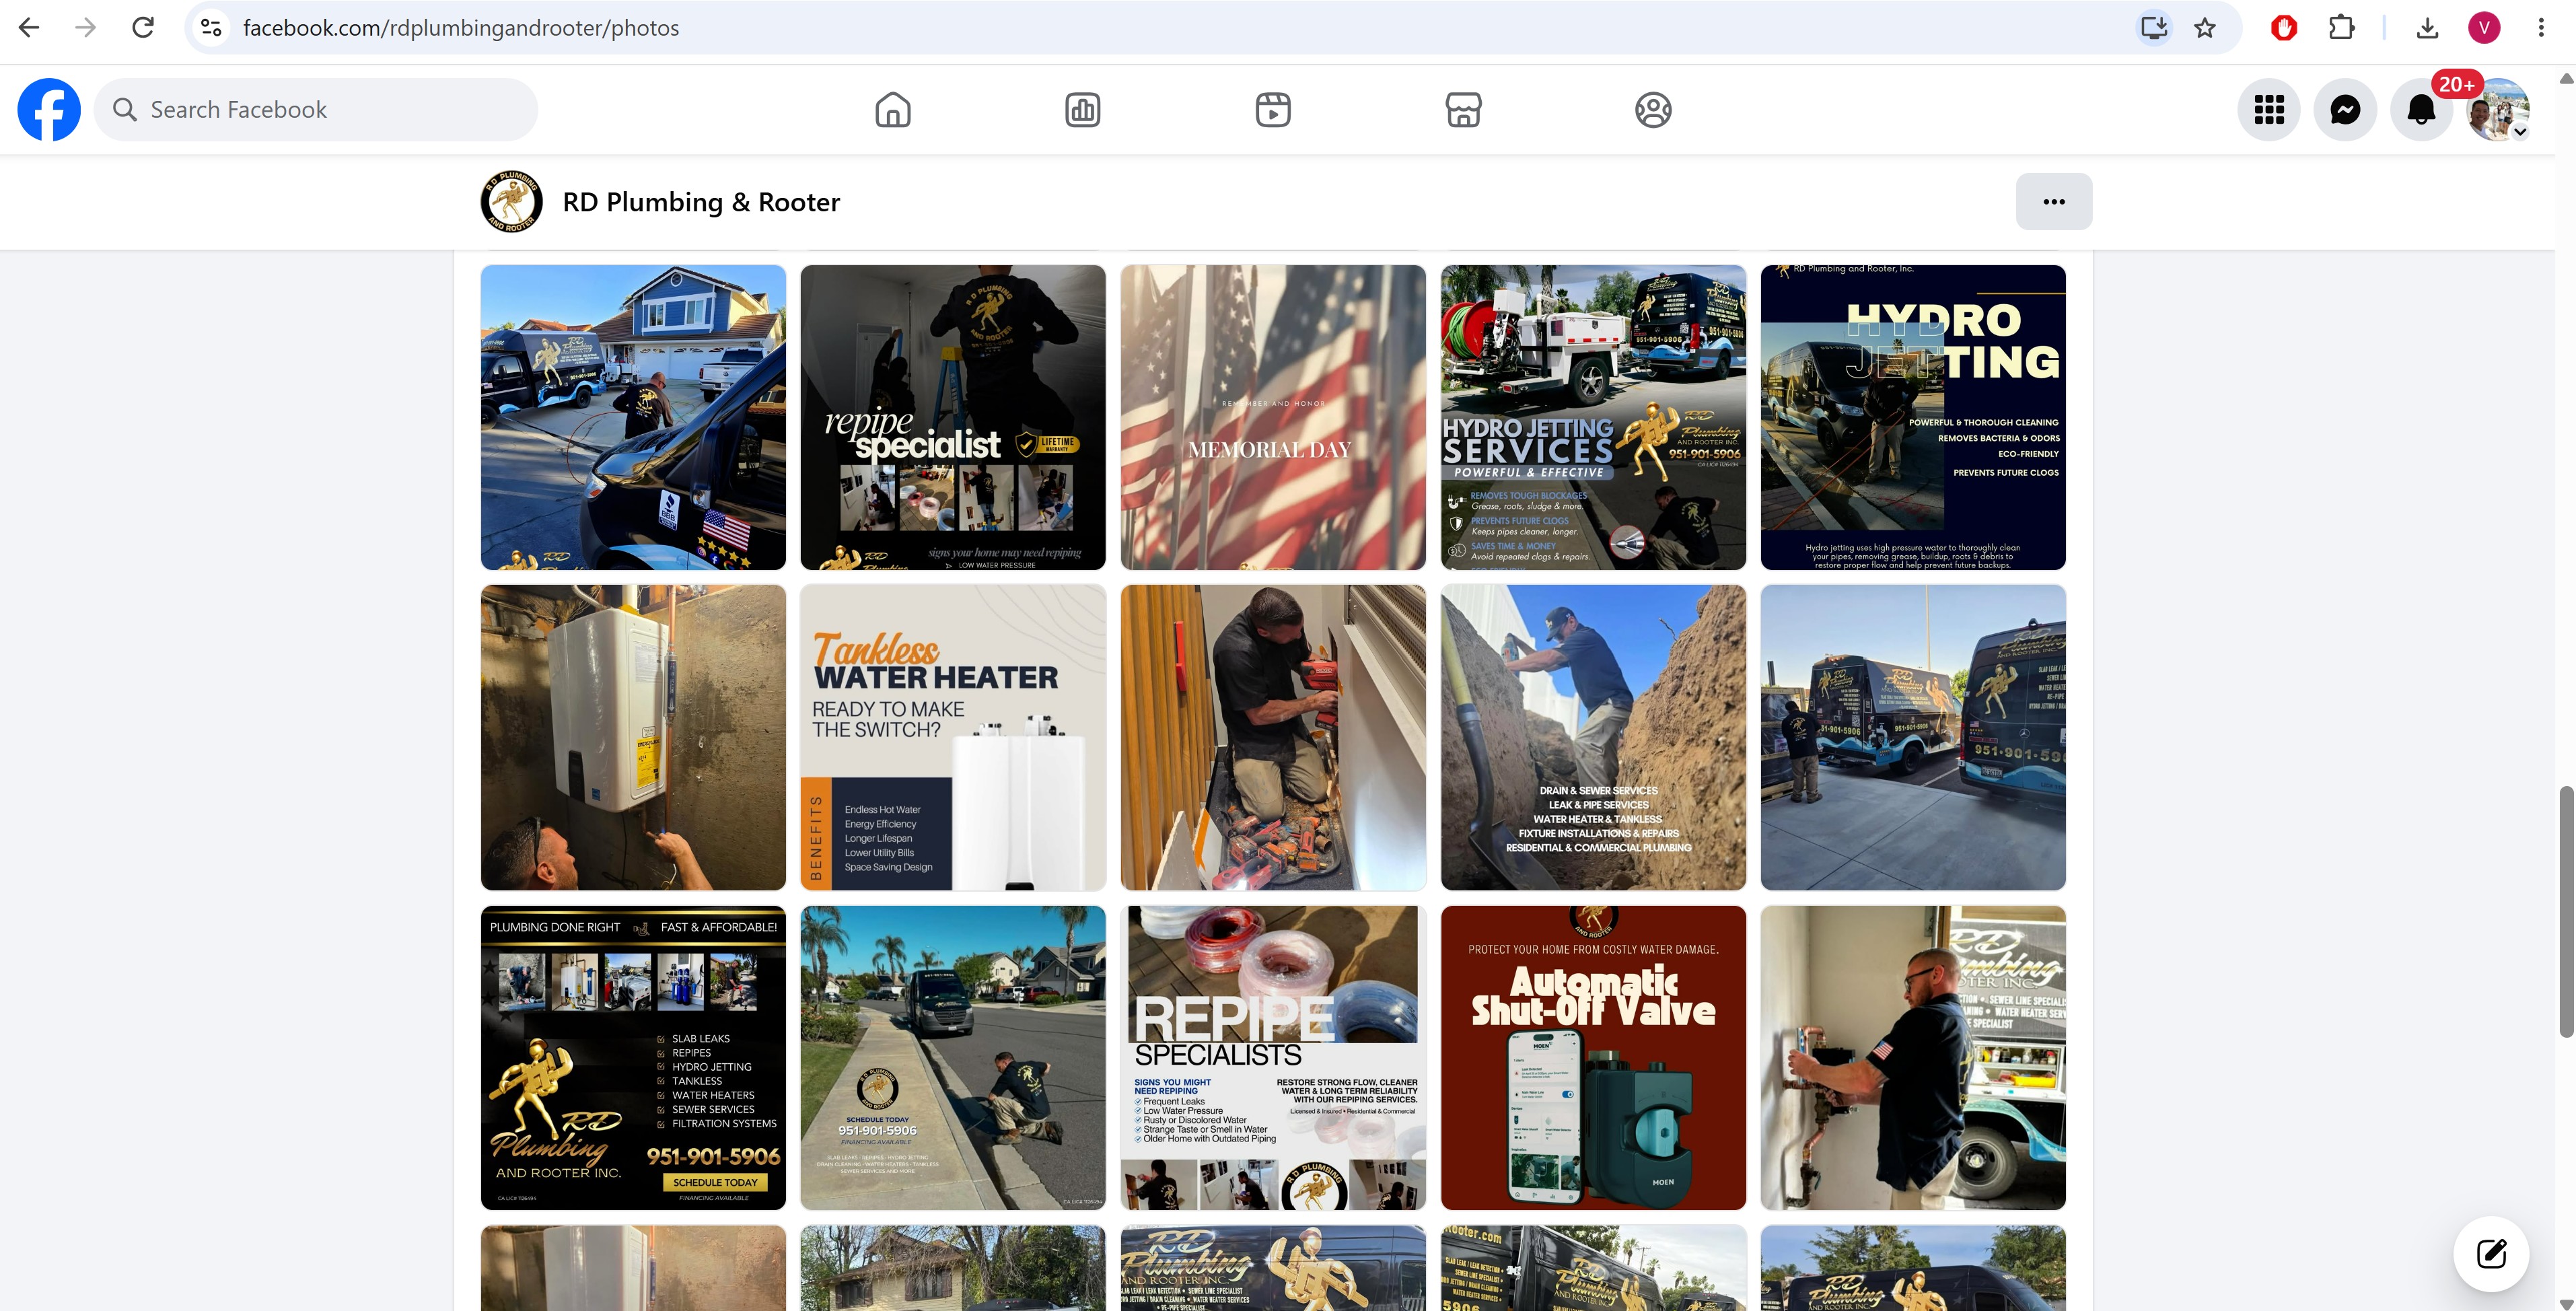Open Facebook notifications bell
This screenshot has width=2576, height=1311.
[2421, 110]
